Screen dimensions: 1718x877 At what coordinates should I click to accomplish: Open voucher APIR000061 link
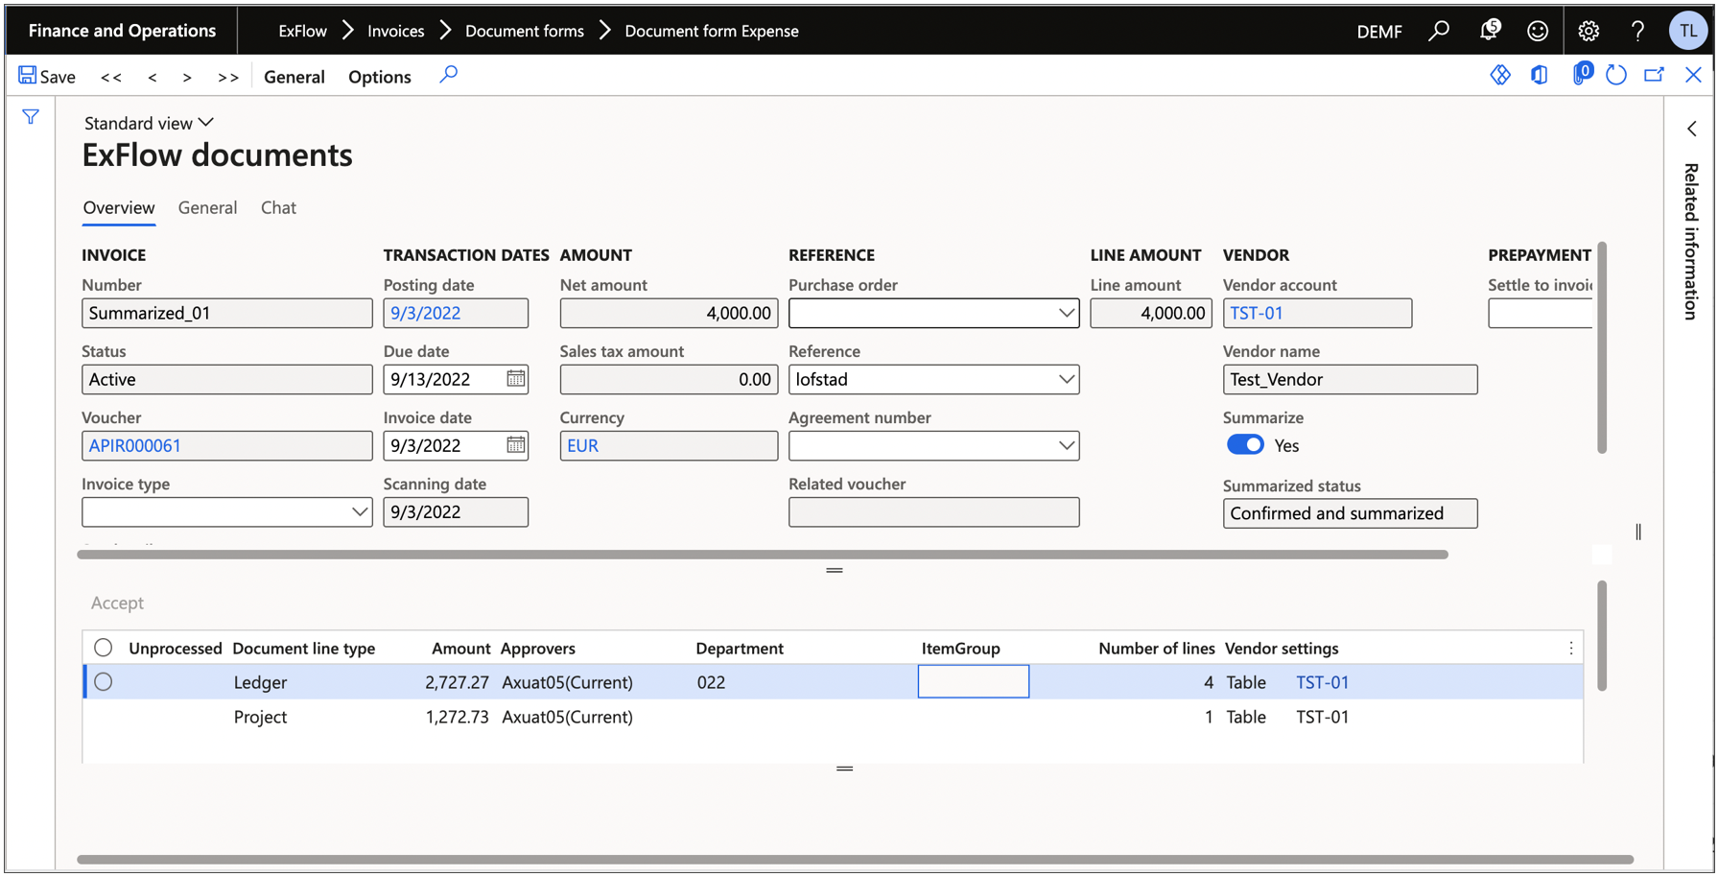135,445
